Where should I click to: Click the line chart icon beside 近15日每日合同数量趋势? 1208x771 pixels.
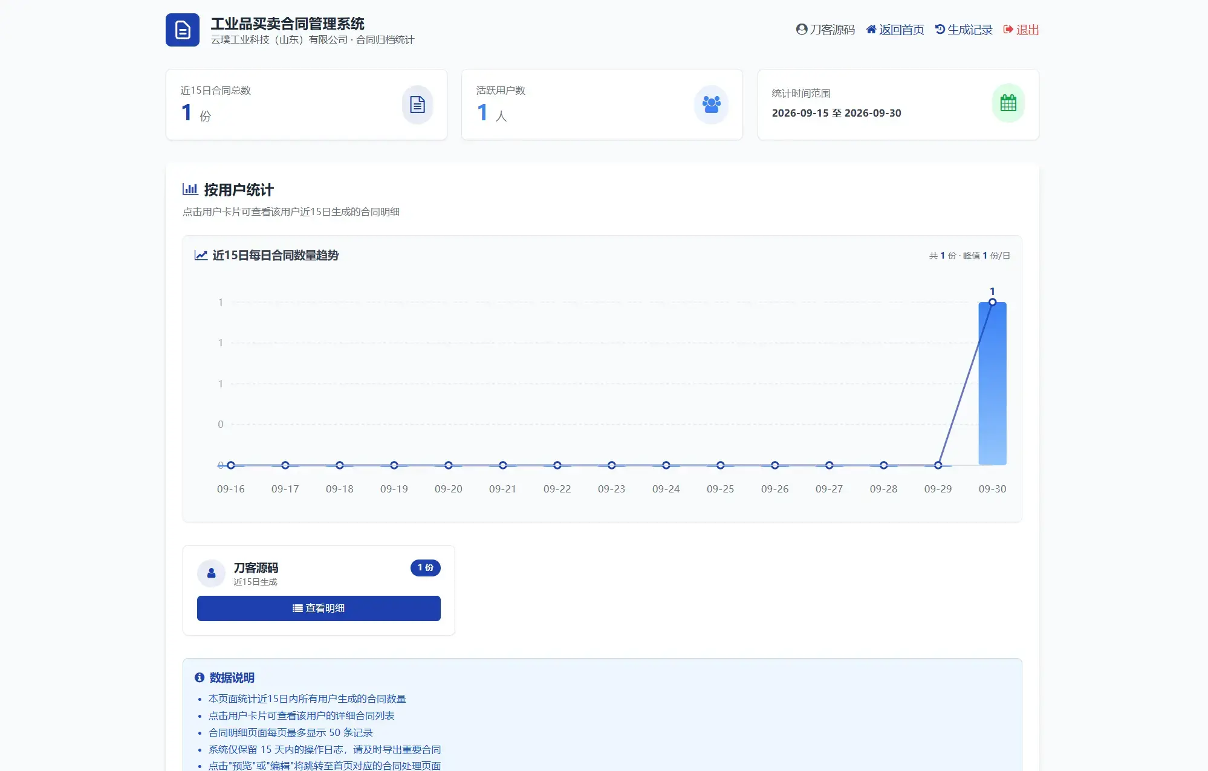[201, 255]
